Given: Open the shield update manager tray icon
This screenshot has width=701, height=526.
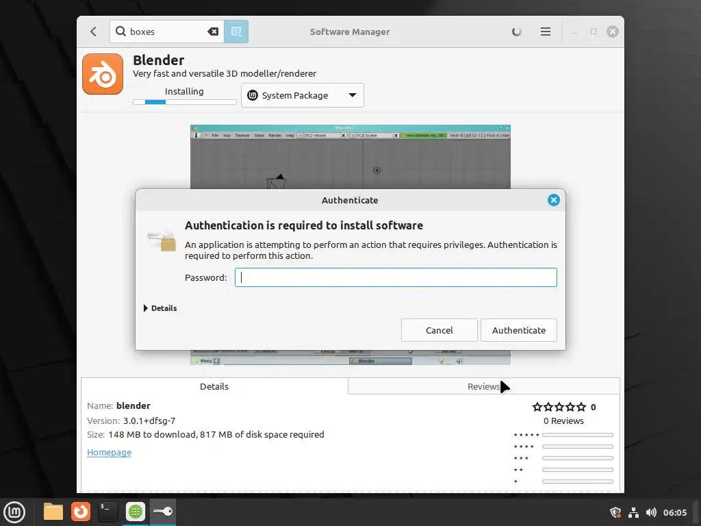Looking at the screenshot, I should 615,512.
